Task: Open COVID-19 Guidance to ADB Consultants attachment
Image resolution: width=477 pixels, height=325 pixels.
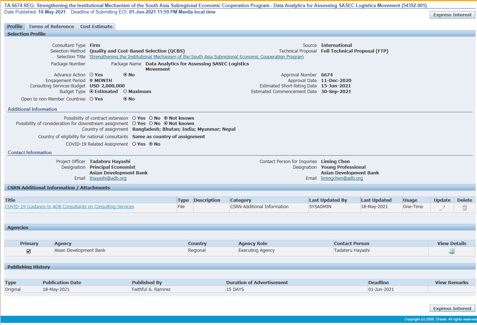Action: tap(69, 207)
